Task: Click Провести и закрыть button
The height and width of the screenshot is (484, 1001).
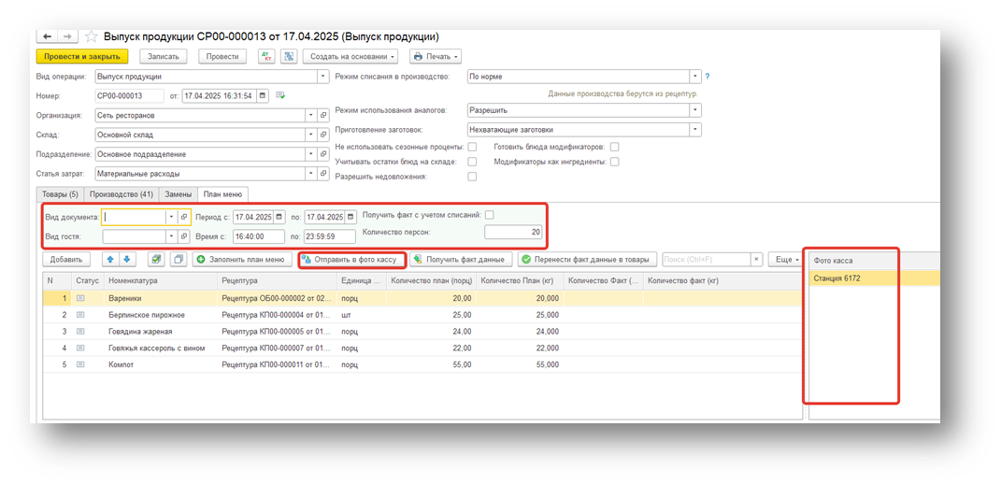Action: click(82, 56)
